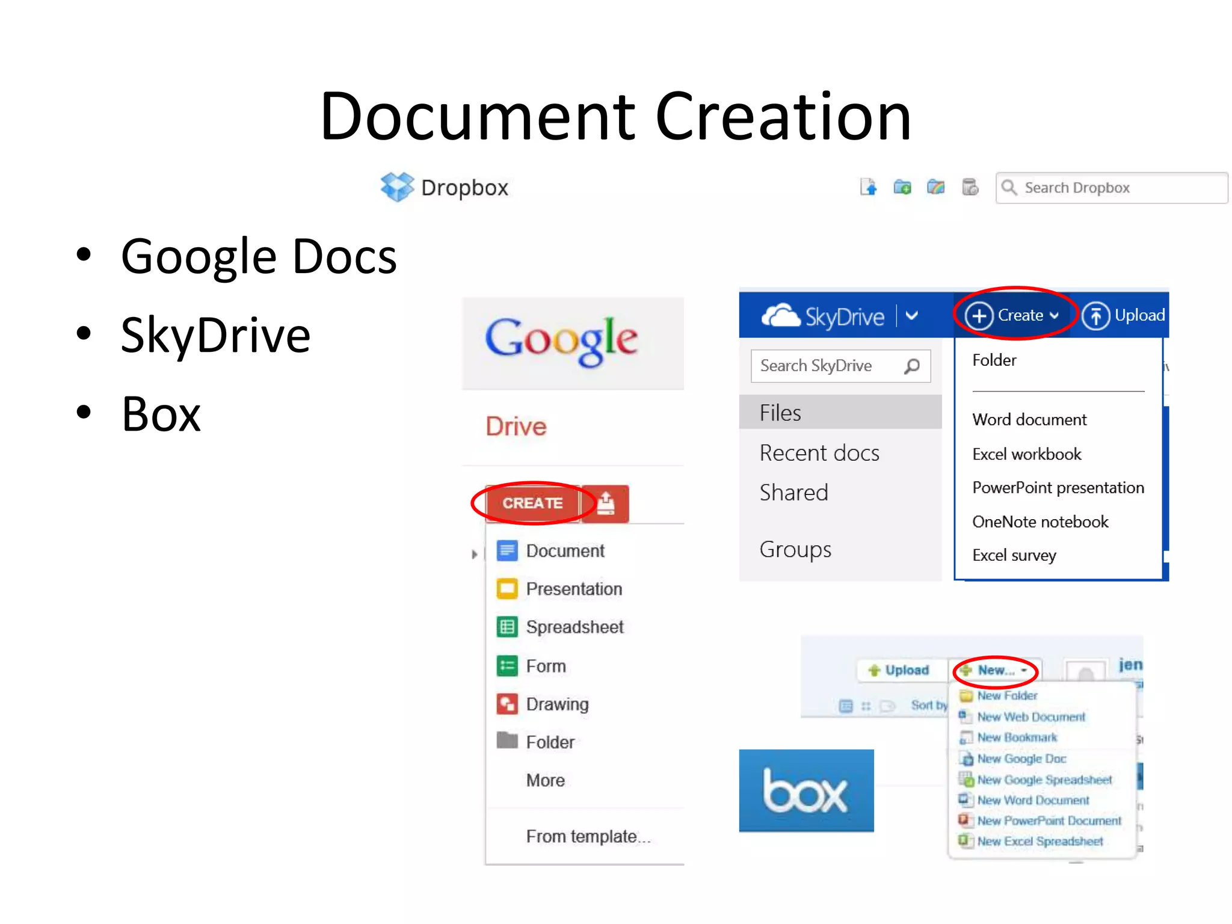Choose New Web Document in Box menu
The image size is (1232, 924).
[x=1031, y=717]
